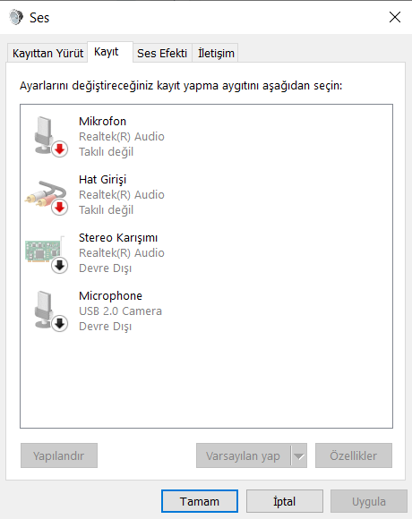412x519 pixels.
Task: Click the Hat Girişi cable icon
Action: pyautogui.click(x=46, y=194)
